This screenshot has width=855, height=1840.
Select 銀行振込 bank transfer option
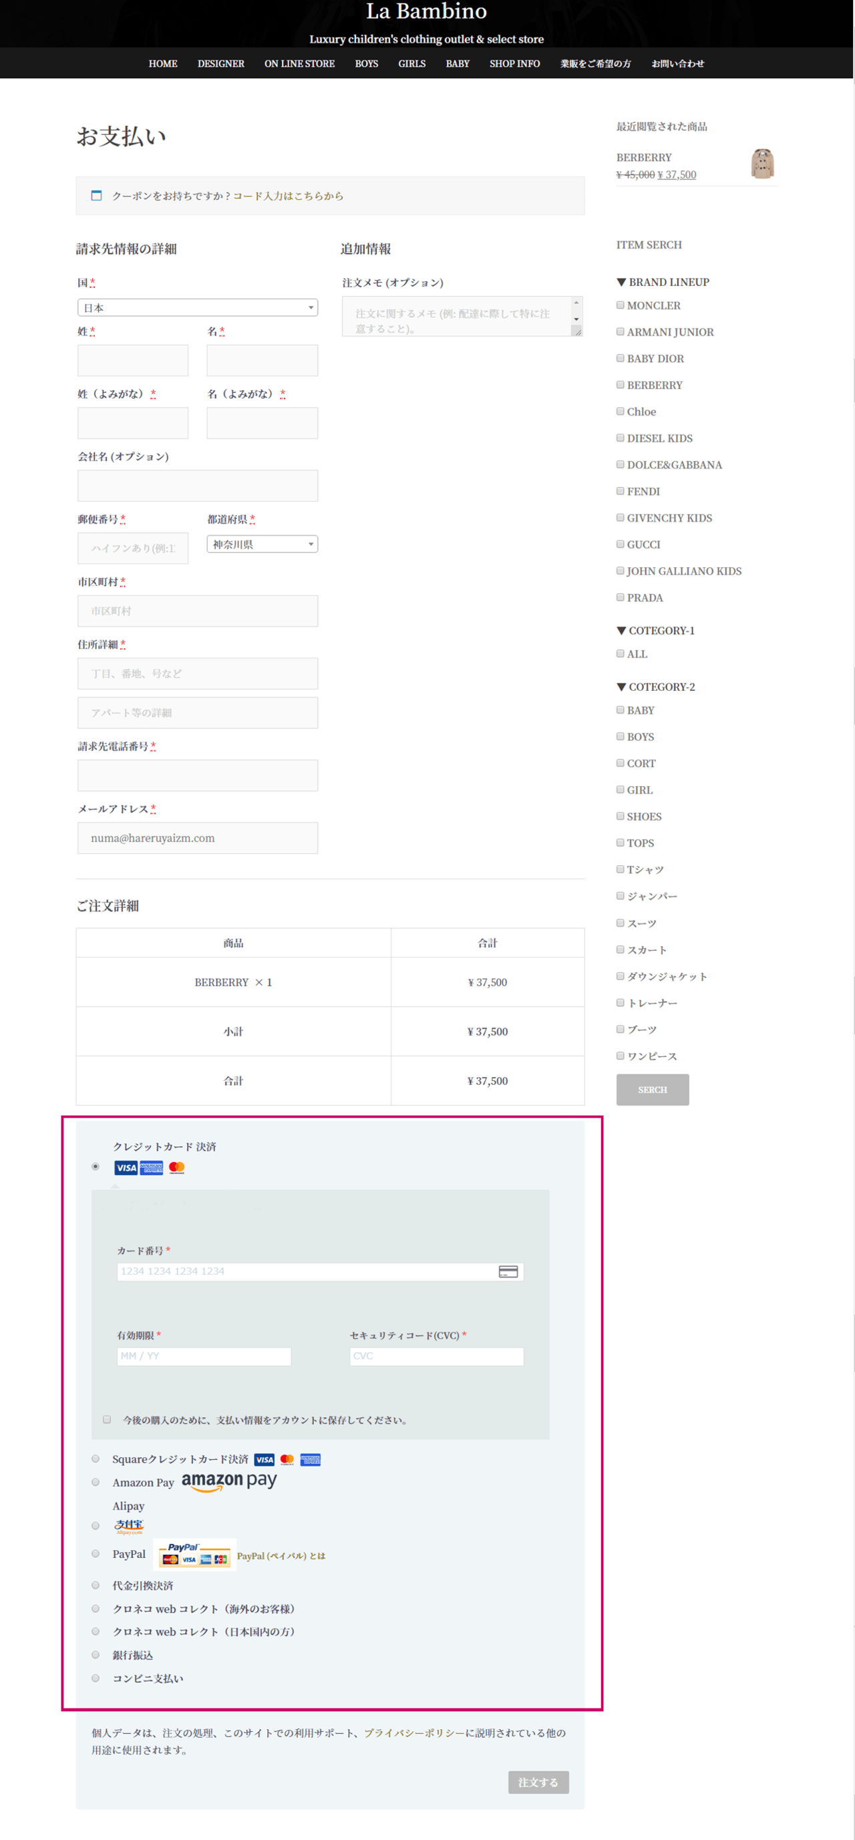click(96, 1654)
